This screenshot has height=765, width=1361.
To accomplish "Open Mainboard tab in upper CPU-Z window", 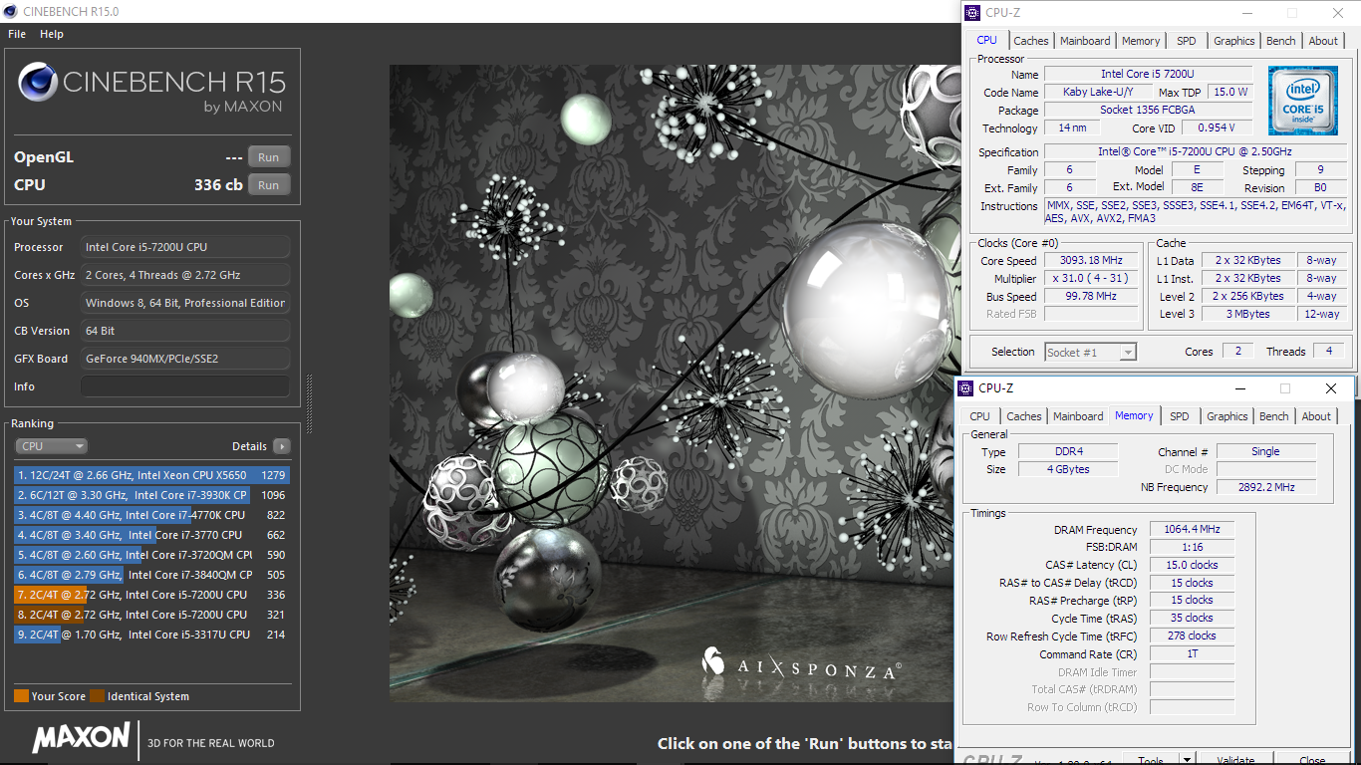I will (x=1085, y=41).
